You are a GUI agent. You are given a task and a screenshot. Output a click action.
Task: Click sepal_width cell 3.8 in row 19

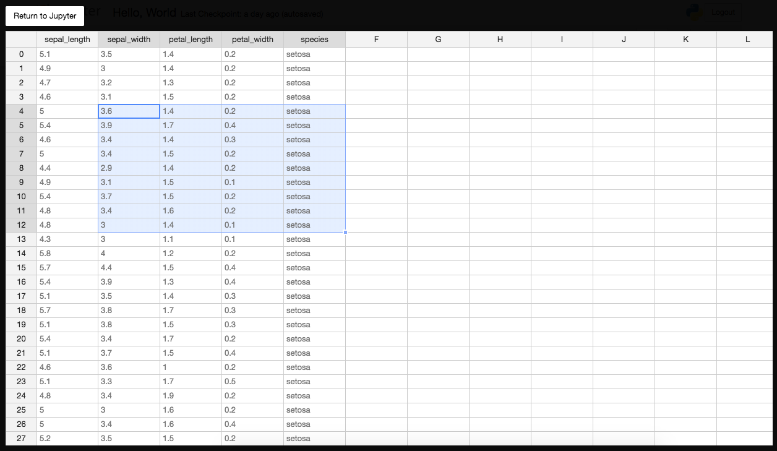click(x=129, y=325)
